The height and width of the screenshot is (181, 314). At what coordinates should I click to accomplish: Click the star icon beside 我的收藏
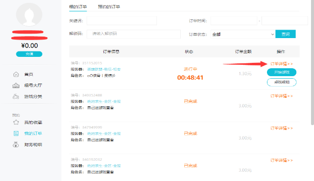coord(16,123)
